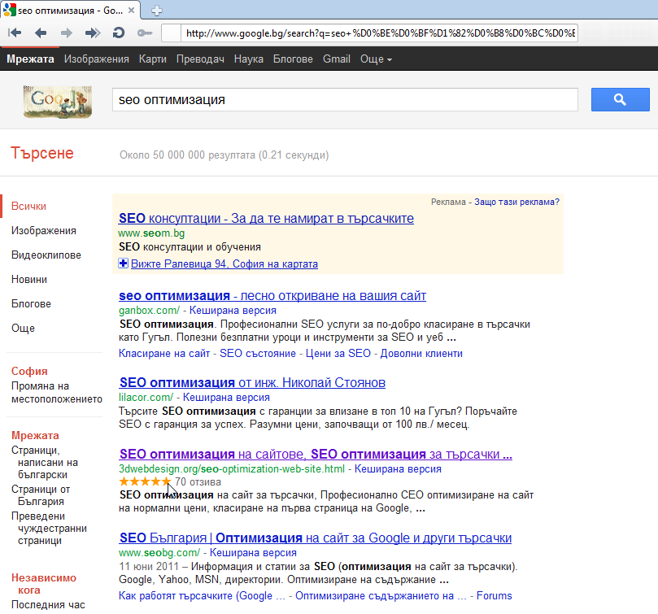Click the search box containing 'seo оптимизация'

[x=345, y=99]
